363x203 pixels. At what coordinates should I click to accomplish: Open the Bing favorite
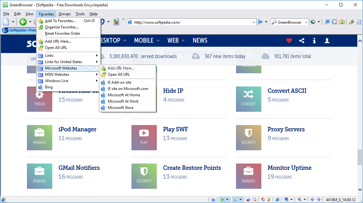69,87
